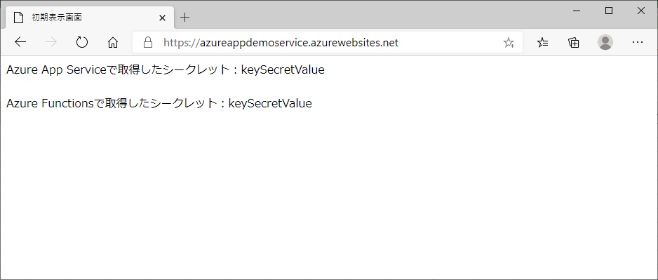Close the browser window
The width and height of the screenshot is (658, 280).
tap(640, 11)
